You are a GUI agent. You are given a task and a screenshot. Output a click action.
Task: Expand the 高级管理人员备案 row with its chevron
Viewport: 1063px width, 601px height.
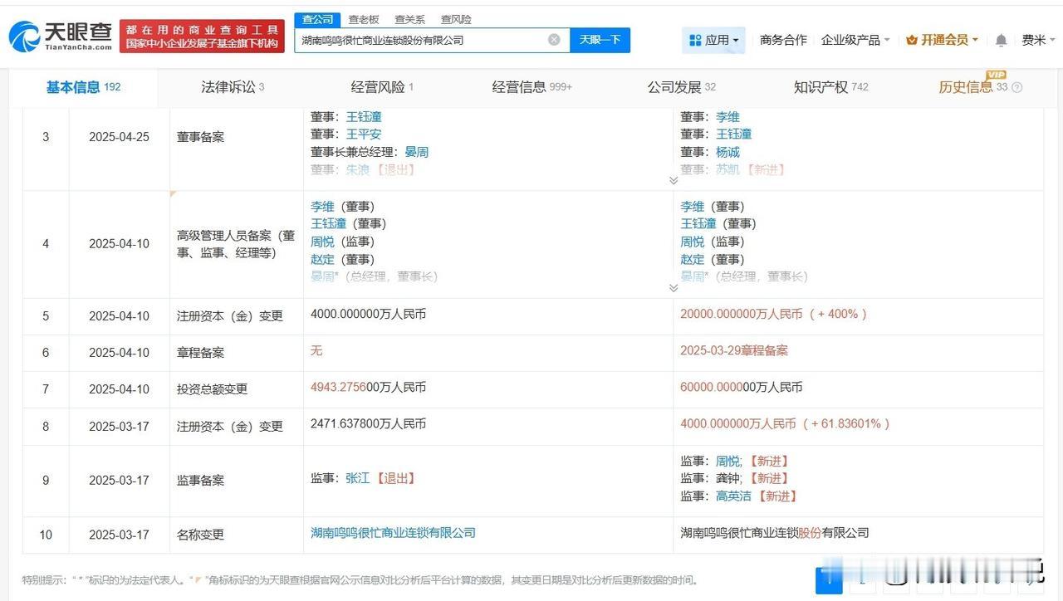click(x=674, y=288)
